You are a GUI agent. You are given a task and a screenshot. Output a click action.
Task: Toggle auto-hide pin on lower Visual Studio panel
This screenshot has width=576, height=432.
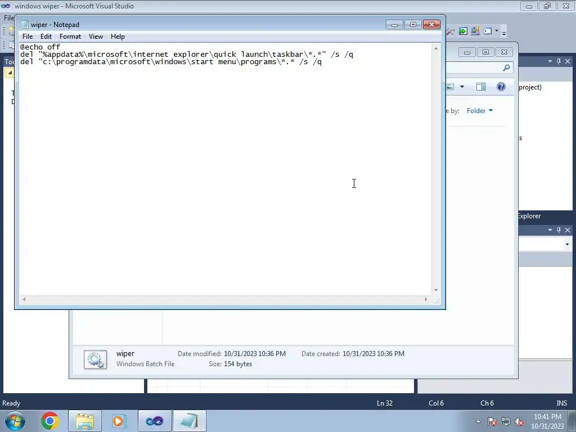[559, 230]
